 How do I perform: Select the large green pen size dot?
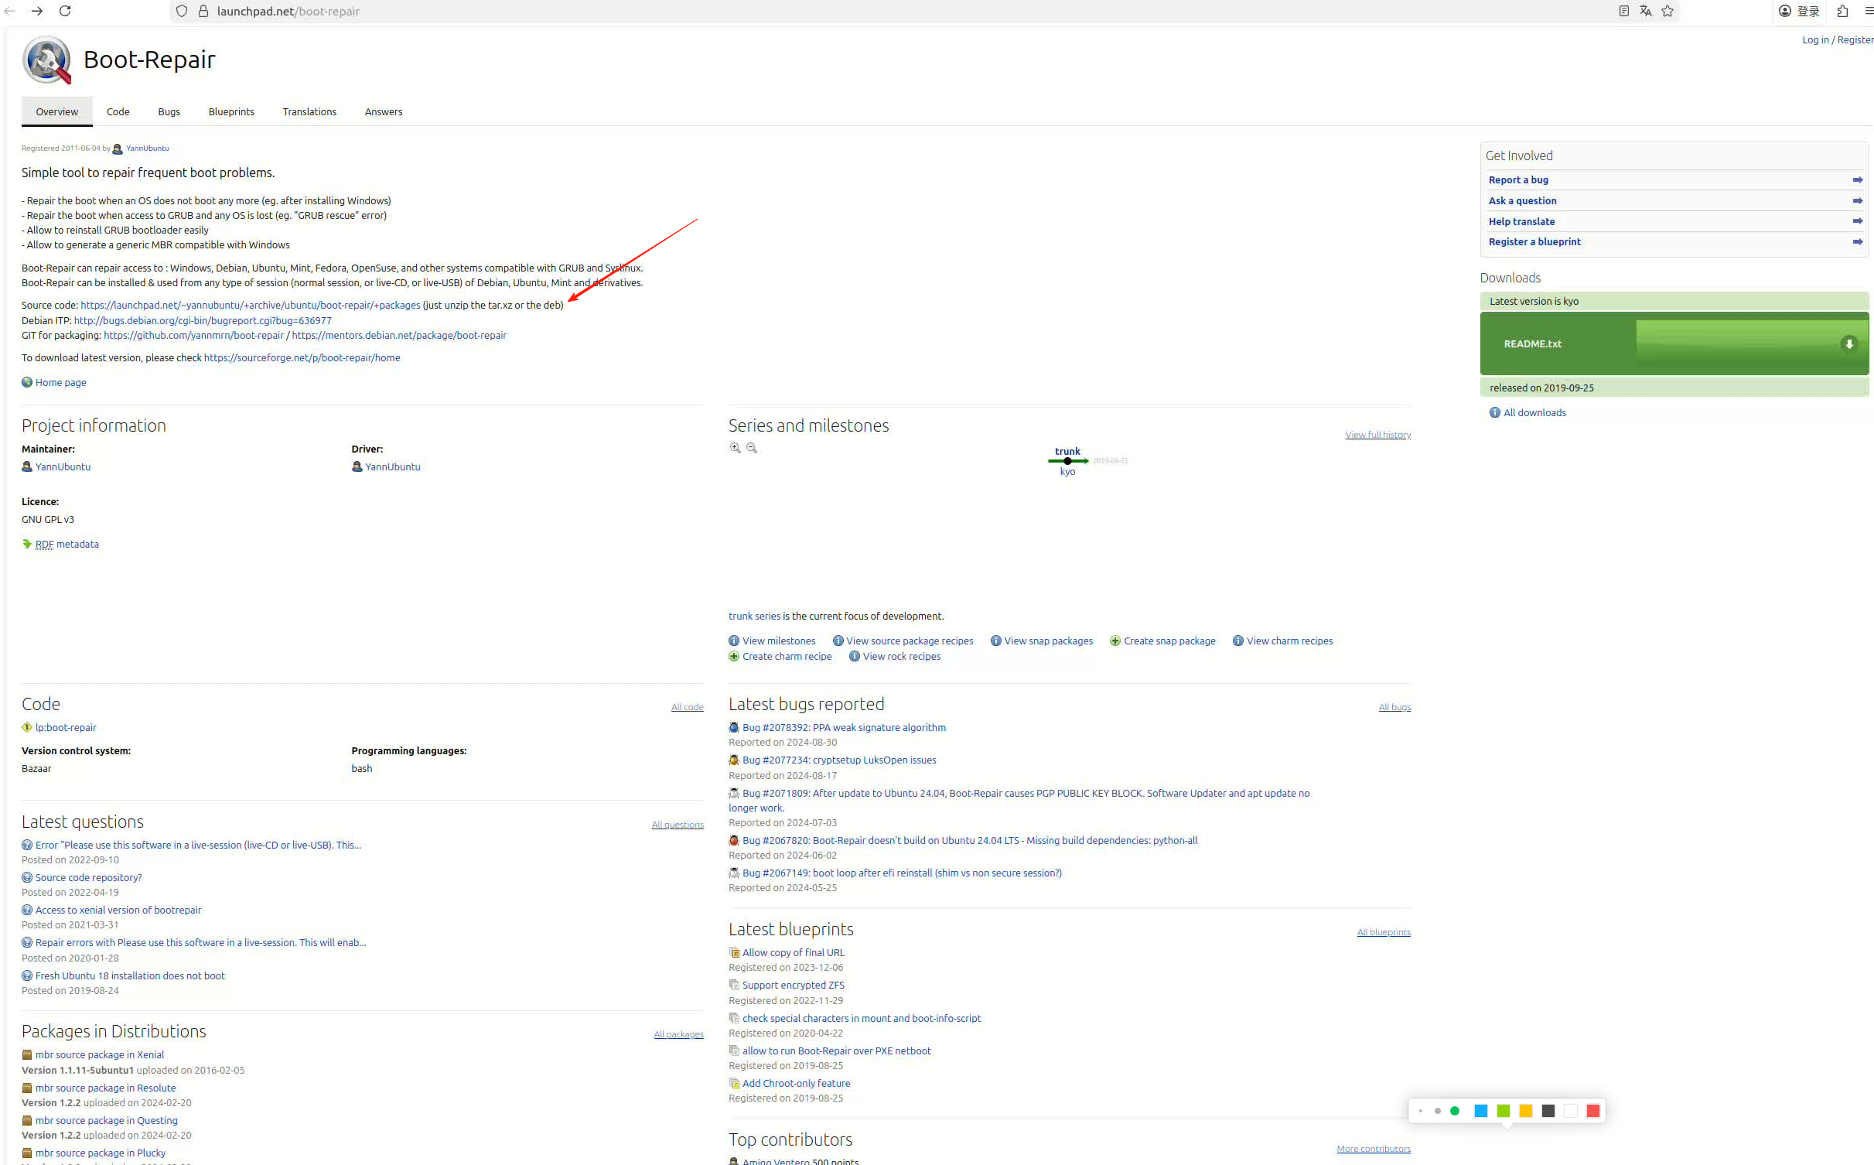(1454, 1111)
